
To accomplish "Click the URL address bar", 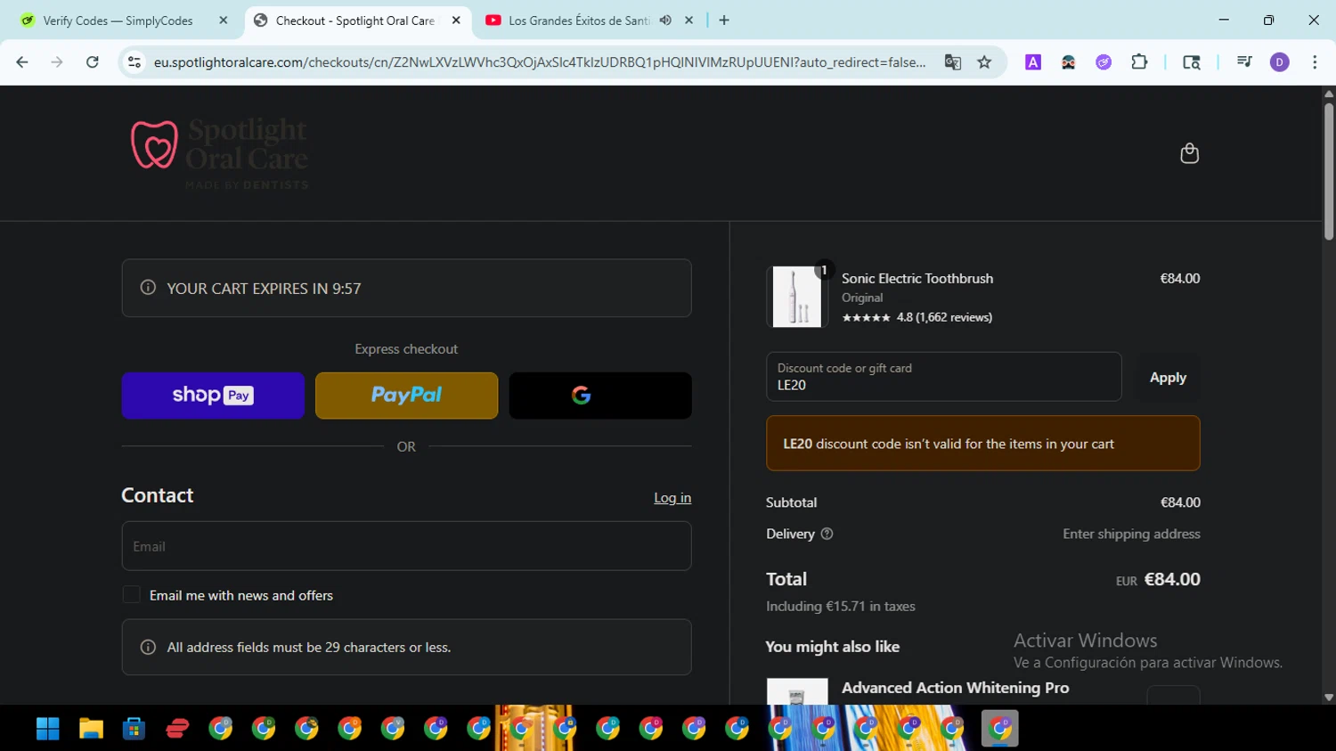I will 539,62.
